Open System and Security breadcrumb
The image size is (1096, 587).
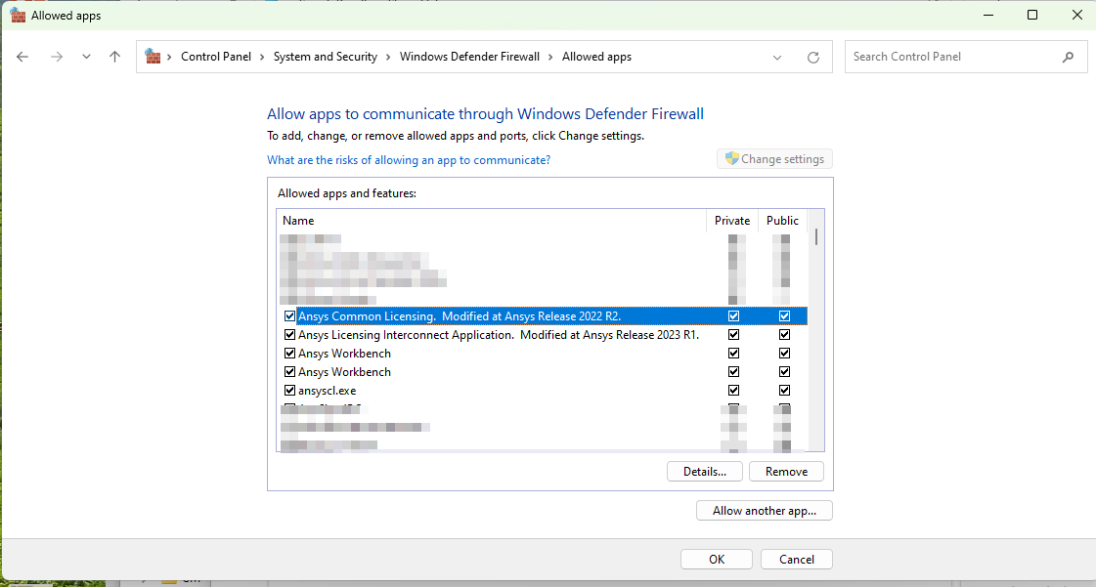pyautogui.click(x=325, y=57)
